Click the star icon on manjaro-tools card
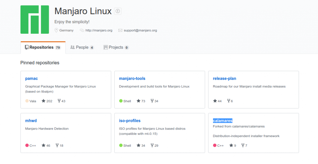Viewport: 318px width, 164px height. point(138,101)
